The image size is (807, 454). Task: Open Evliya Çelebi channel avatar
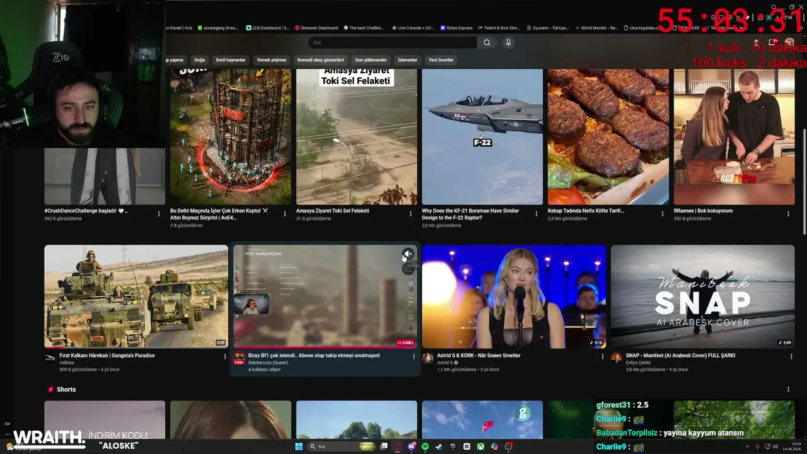click(x=616, y=358)
